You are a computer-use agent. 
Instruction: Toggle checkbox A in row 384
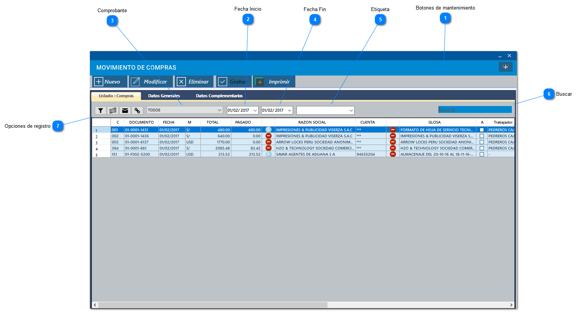(x=482, y=148)
